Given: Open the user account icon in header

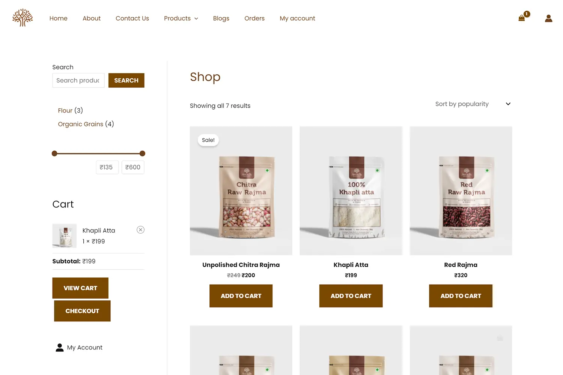Looking at the screenshot, I should coord(548,18).
